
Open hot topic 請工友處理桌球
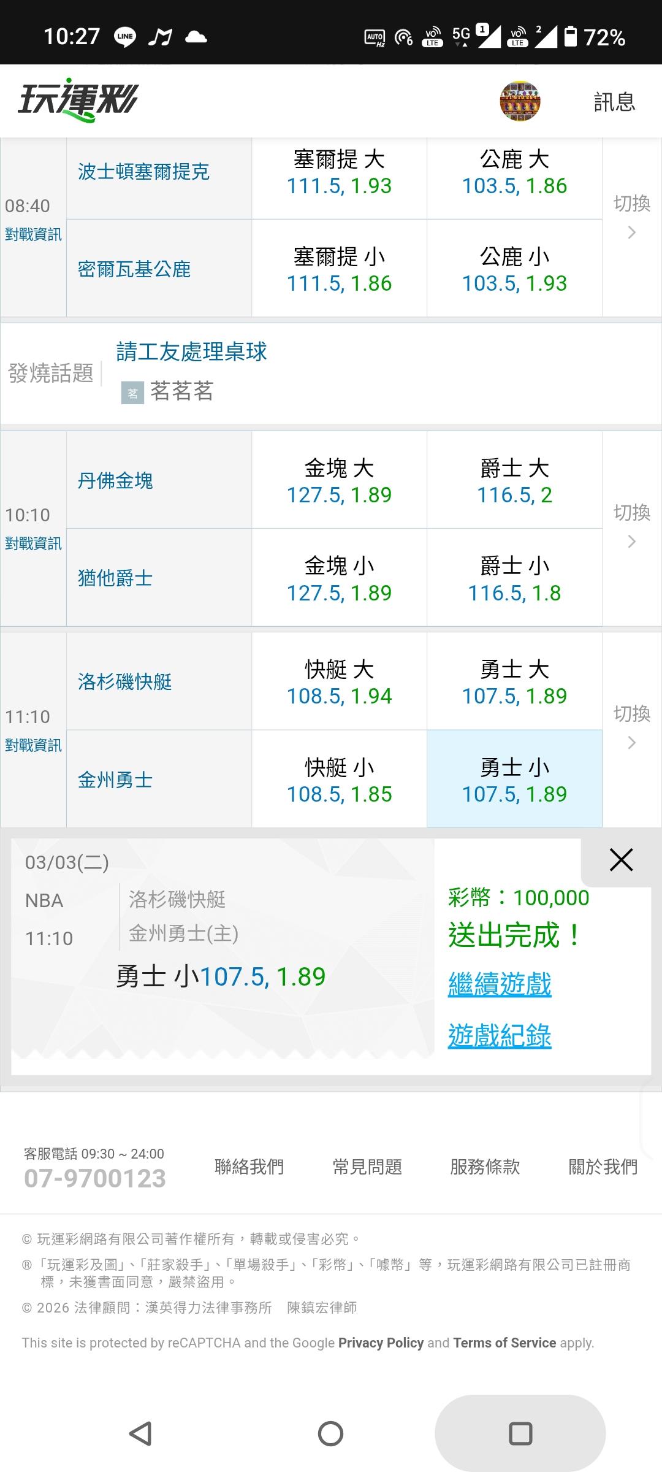(192, 352)
